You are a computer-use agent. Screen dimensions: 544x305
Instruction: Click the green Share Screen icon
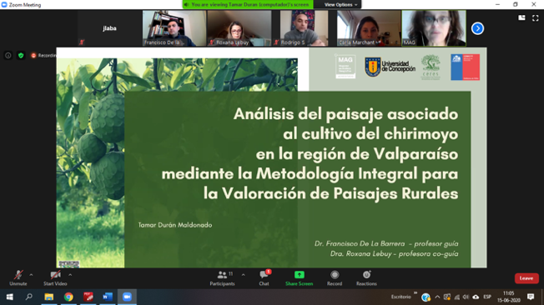[299, 275]
